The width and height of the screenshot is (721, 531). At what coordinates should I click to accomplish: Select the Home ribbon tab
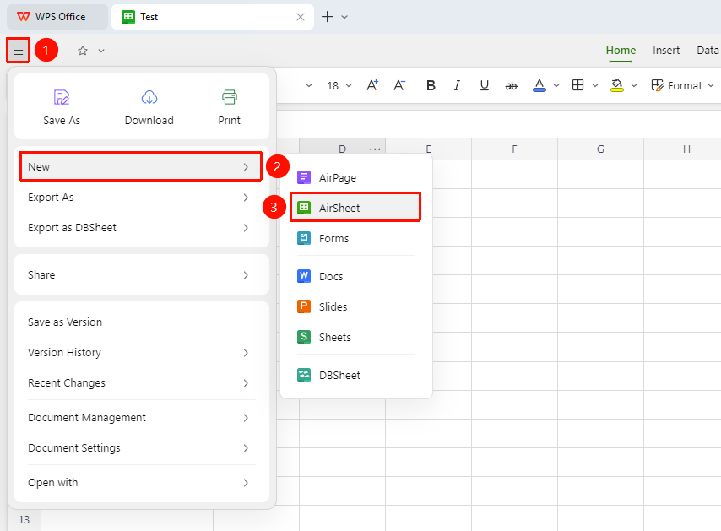tap(621, 50)
